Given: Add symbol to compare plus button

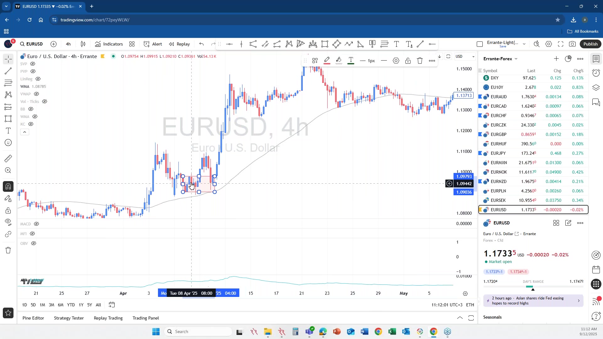Looking at the screenshot, I should (x=54, y=44).
